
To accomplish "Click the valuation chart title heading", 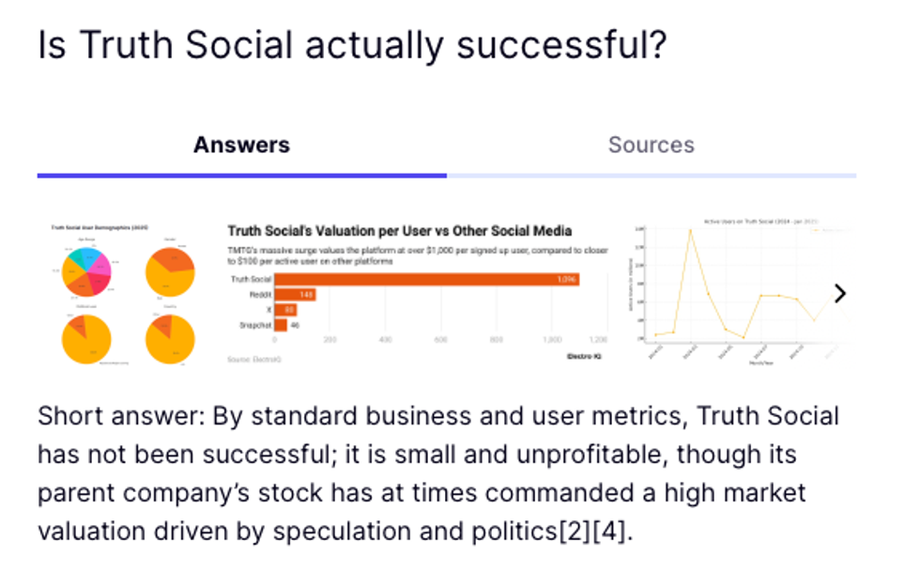I will 401,229.
